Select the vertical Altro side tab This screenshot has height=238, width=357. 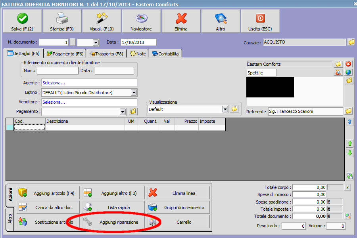10,219
